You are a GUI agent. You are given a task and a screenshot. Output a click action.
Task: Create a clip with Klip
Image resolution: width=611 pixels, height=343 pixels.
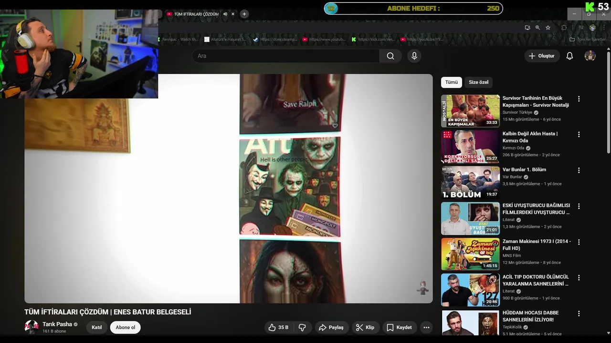(x=366, y=327)
